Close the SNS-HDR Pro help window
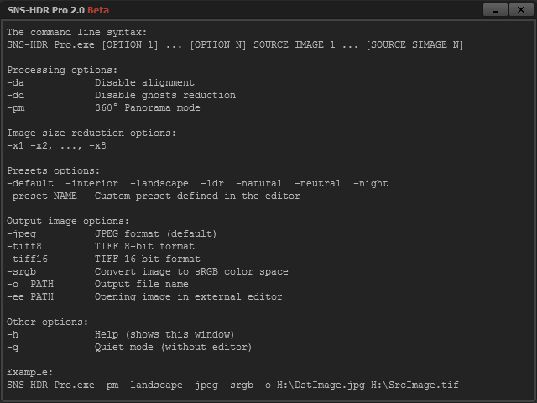The width and height of the screenshot is (537, 403). pyautogui.click(x=521, y=10)
